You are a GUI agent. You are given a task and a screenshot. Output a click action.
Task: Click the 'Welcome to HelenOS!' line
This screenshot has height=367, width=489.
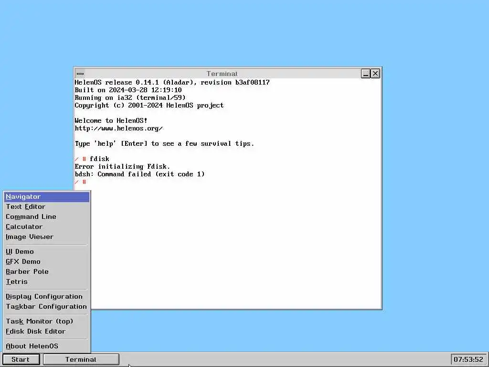(111, 120)
